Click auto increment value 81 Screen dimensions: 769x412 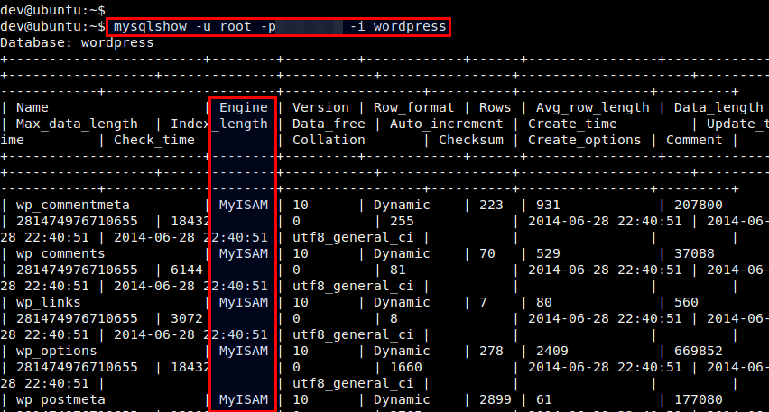(x=397, y=270)
